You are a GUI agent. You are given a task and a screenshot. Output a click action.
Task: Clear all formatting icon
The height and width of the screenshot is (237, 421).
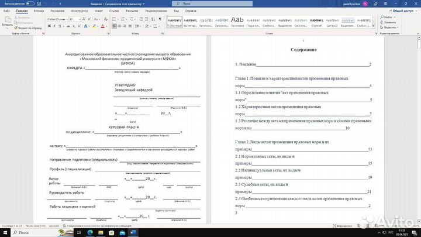pos(105,19)
